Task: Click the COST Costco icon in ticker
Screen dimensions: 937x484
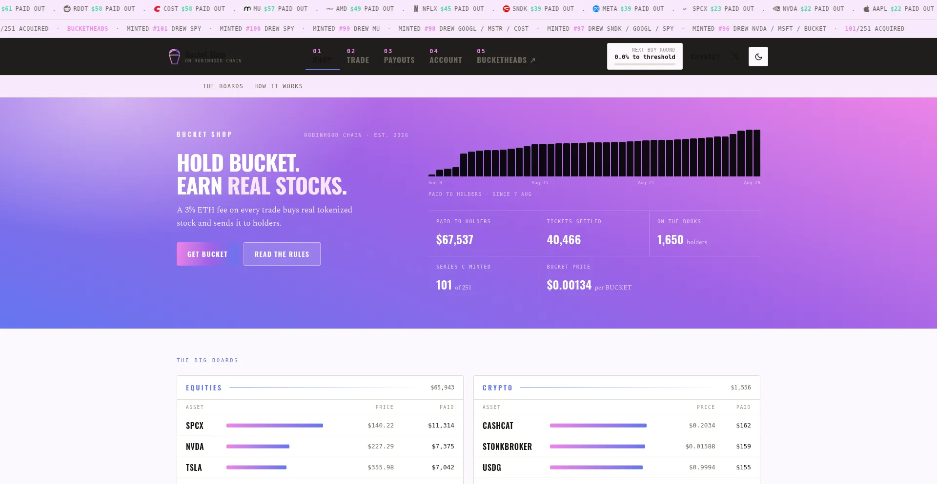Action: point(157,9)
